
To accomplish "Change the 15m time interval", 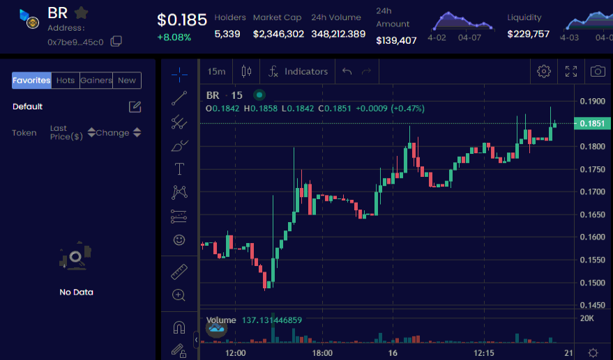I will coord(216,72).
